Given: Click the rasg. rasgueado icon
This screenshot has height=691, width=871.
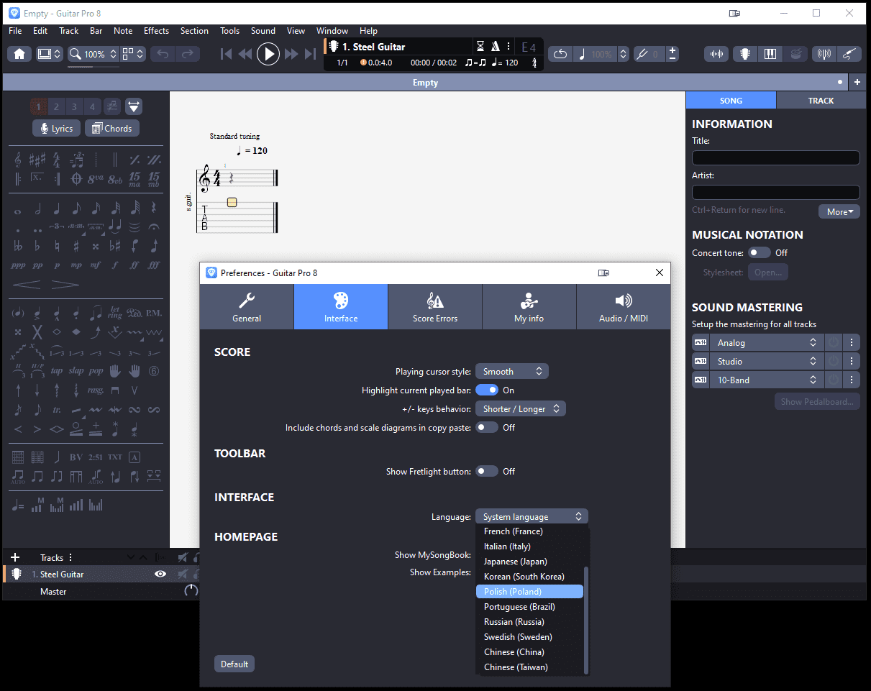Looking at the screenshot, I should click(x=96, y=390).
